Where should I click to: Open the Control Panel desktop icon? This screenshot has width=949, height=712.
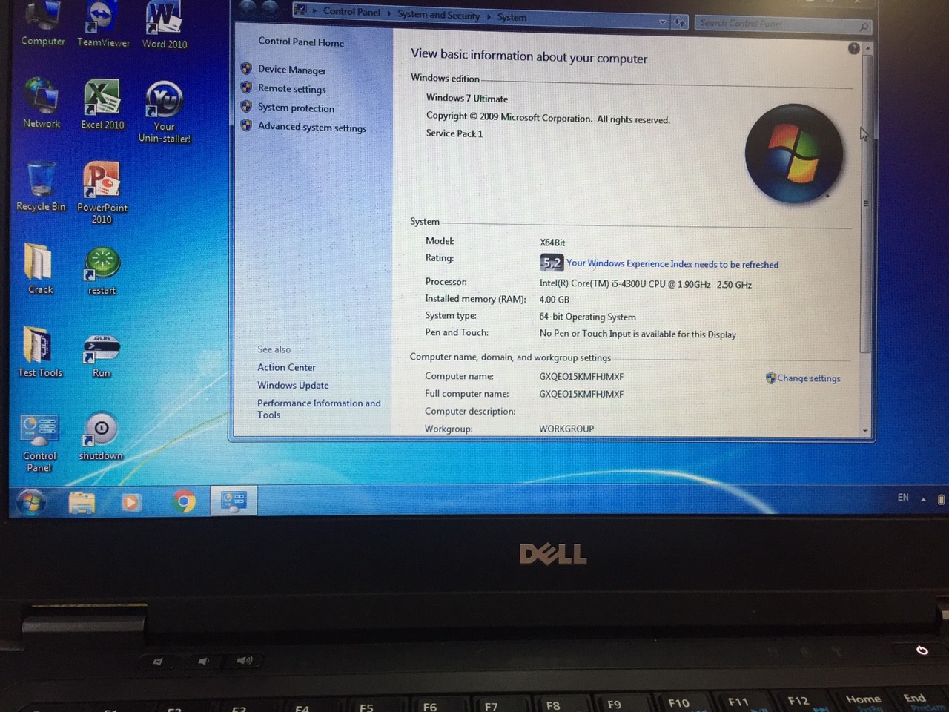[39, 442]
